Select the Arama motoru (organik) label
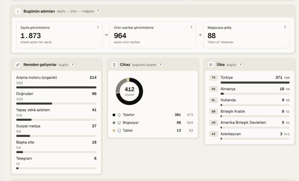This screenshot has width=299, height=181. [36, 78]
